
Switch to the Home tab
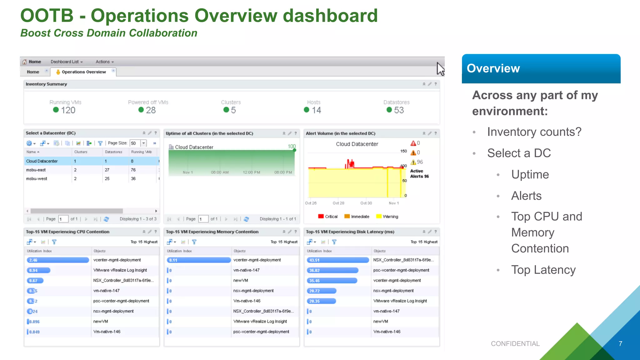[33, 72]
